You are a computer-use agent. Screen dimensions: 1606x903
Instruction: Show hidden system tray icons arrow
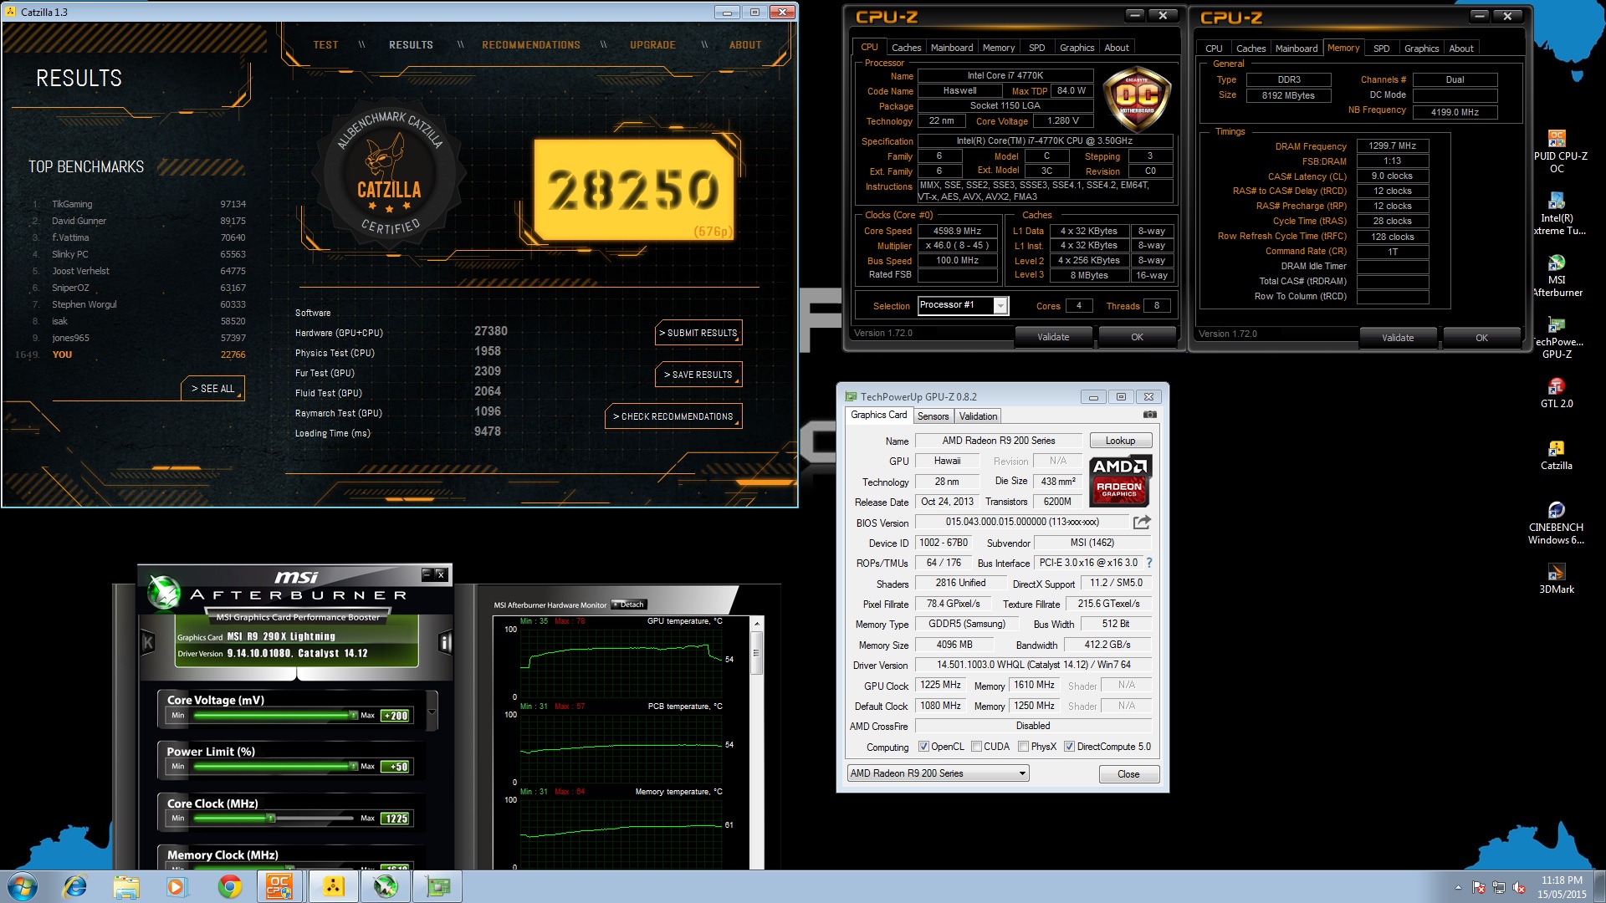coord(1458,888)
